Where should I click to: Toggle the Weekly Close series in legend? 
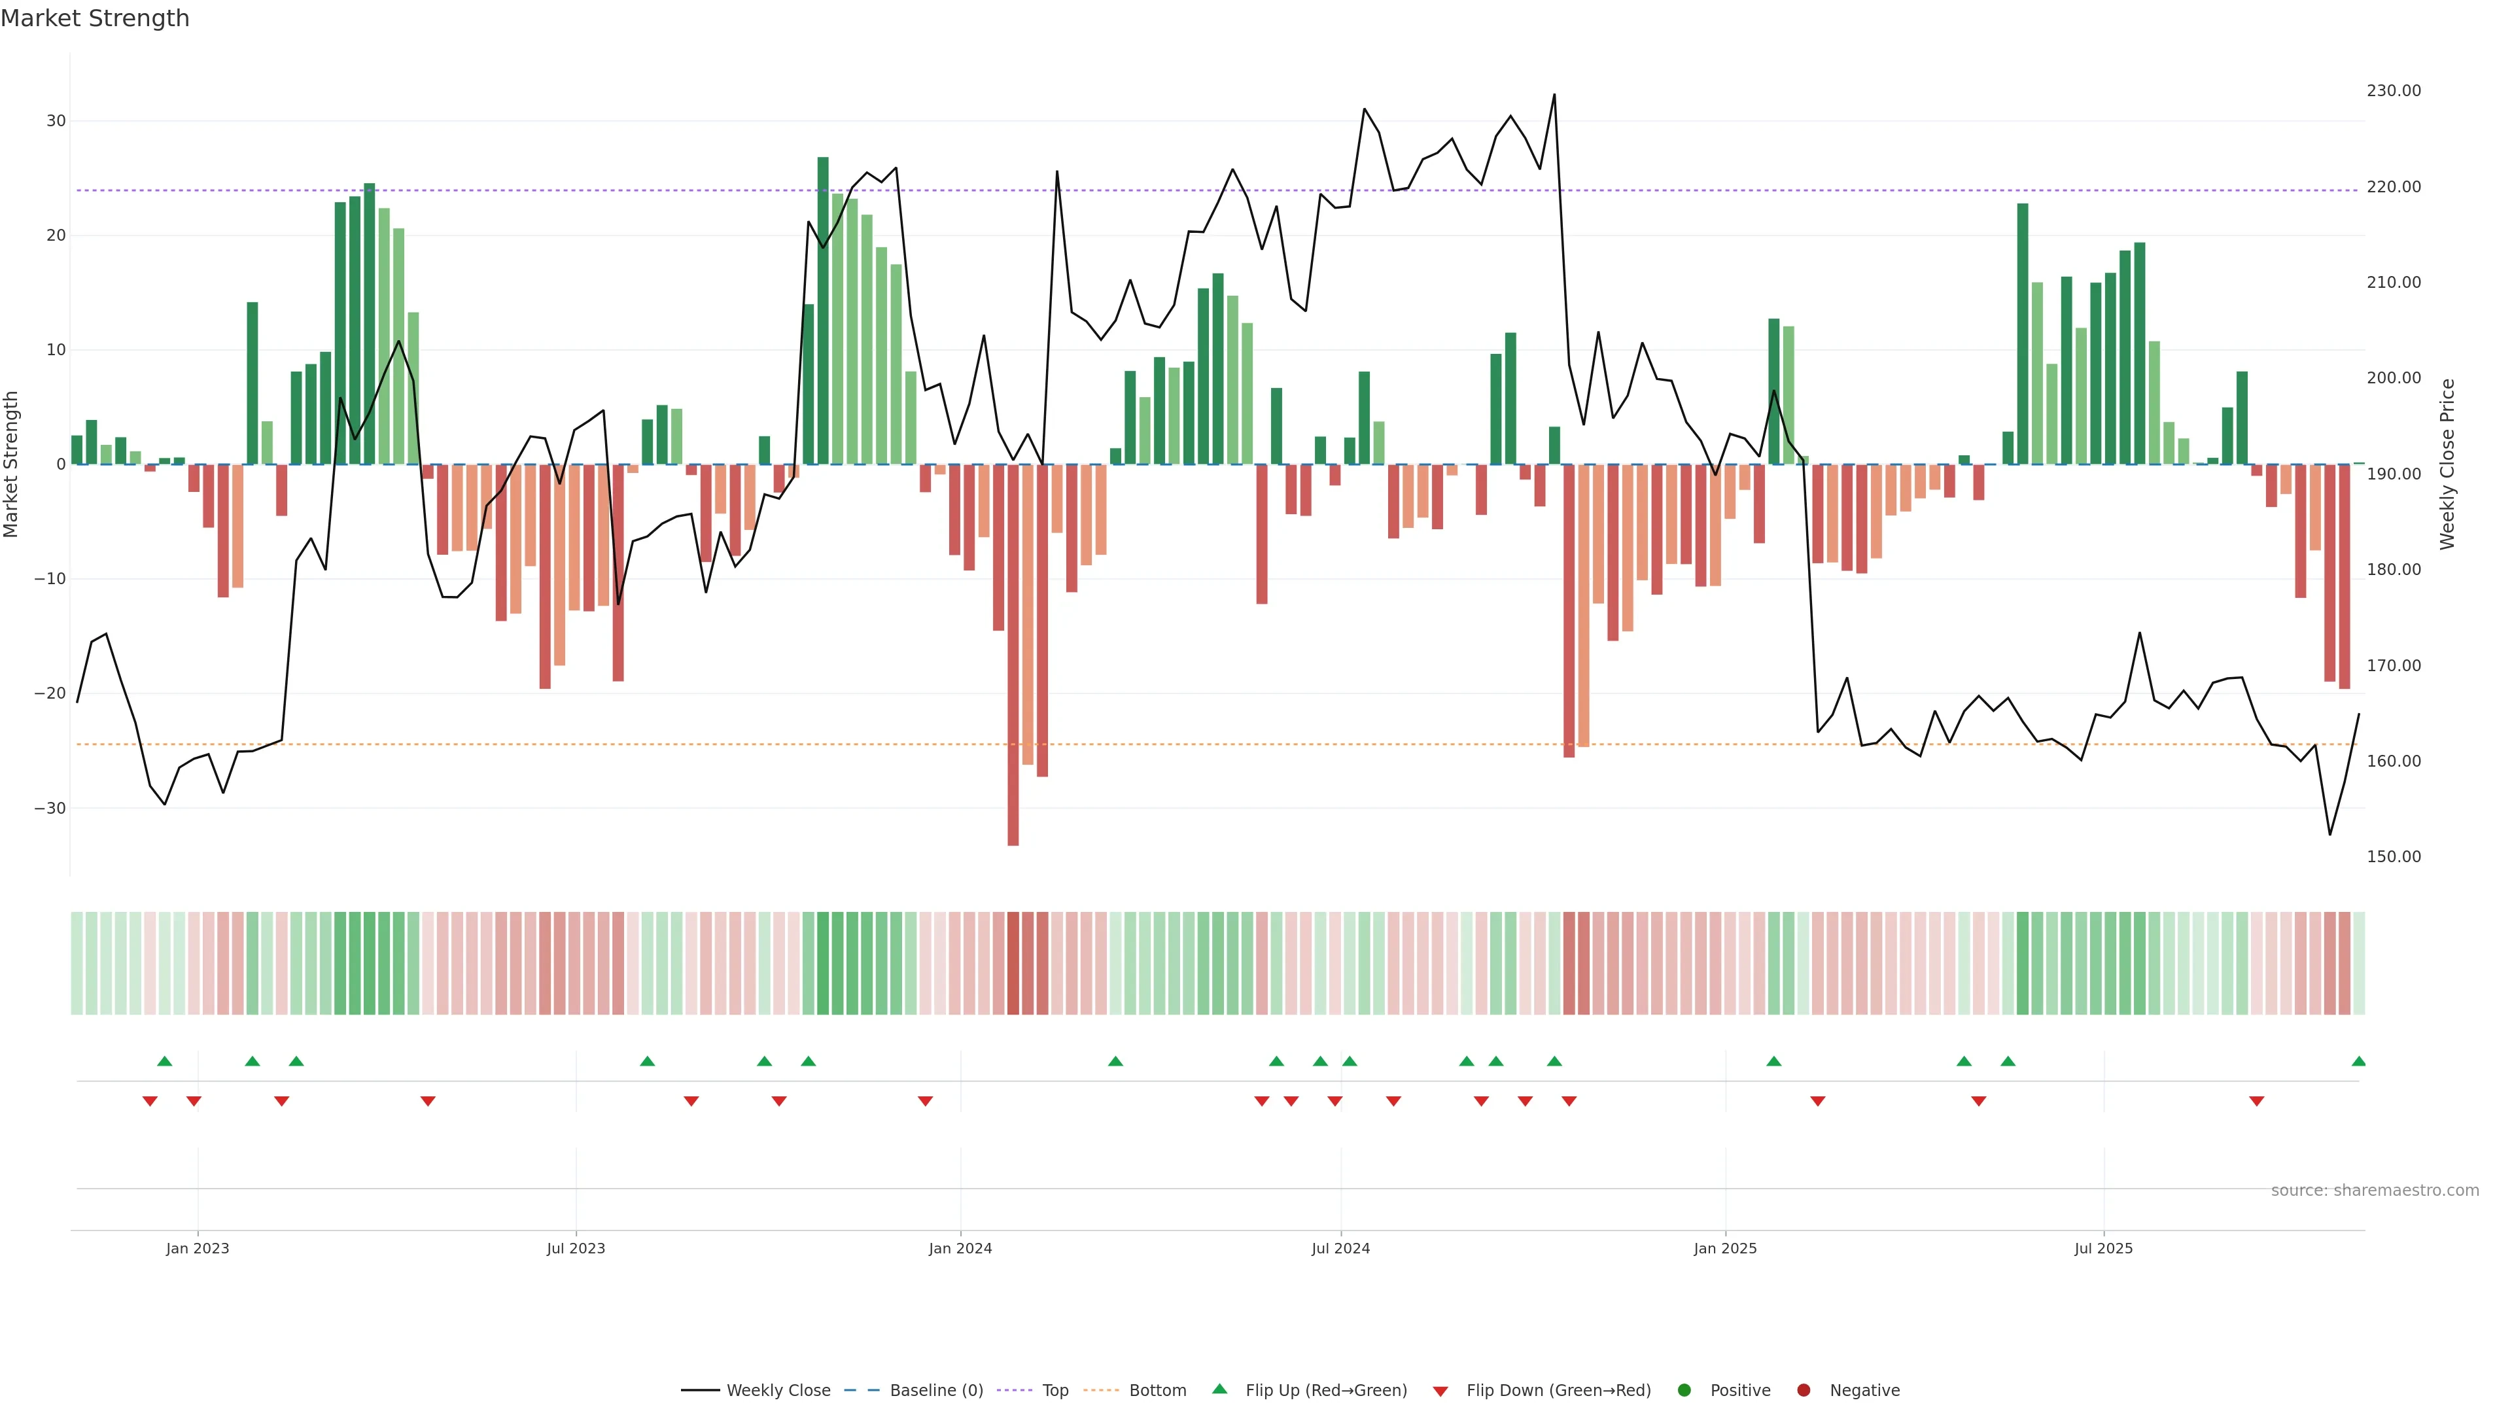pos(777,1391)
